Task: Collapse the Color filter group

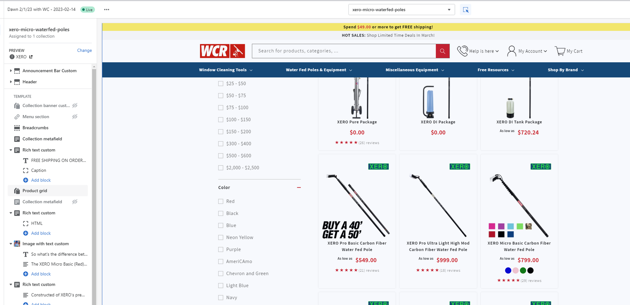Action: click(x=299, y=187)
